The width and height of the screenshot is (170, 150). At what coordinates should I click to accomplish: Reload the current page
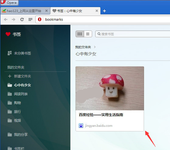pyautogui.click(x=22, y=20)
